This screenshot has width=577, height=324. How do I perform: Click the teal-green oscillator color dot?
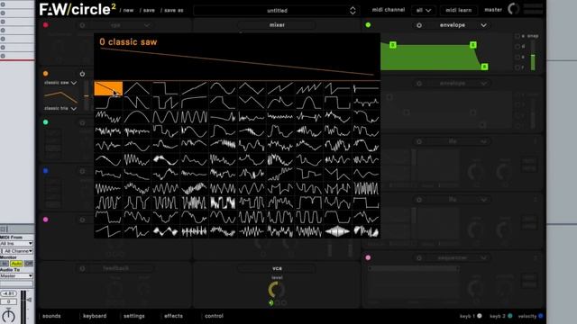46,122
